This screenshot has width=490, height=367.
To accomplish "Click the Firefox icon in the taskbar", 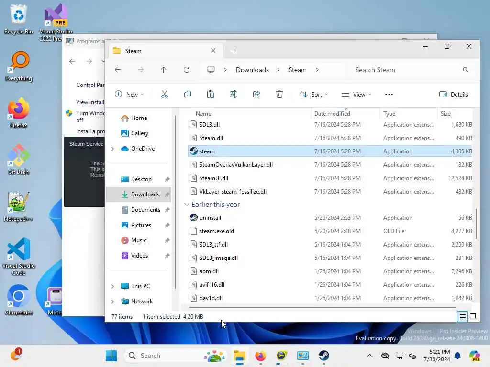I will (x=260, y=356).
